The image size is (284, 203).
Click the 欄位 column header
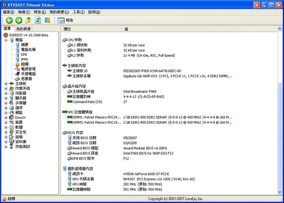click(67, 29)
